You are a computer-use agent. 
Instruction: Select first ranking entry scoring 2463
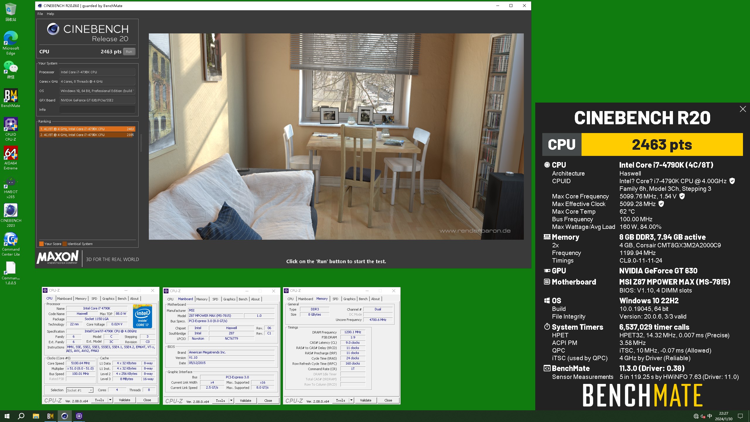[x=87, y=129]
